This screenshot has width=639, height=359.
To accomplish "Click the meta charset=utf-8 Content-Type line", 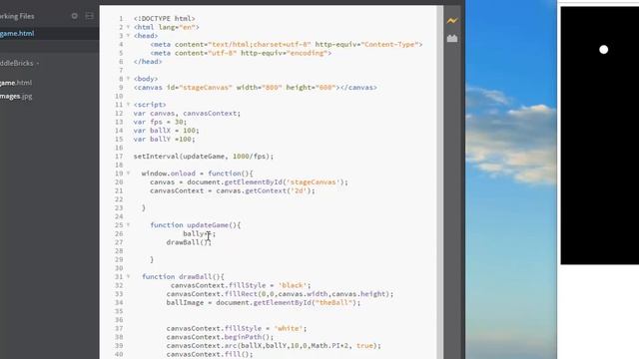I will point(287,44).
